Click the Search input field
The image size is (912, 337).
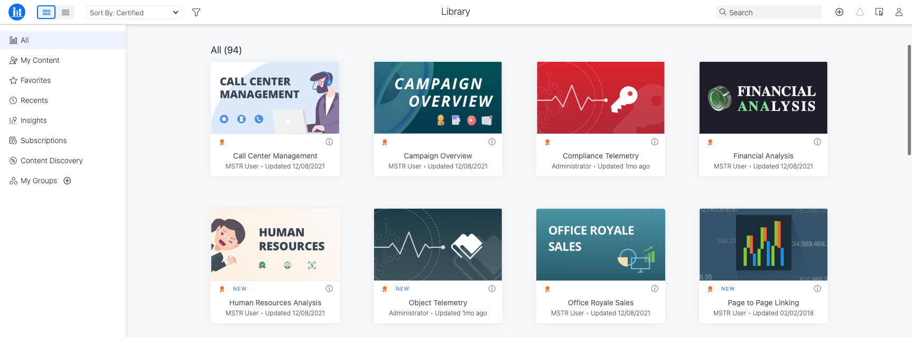[773, 13]
